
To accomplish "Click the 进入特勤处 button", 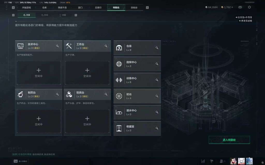I will point(229,140).
